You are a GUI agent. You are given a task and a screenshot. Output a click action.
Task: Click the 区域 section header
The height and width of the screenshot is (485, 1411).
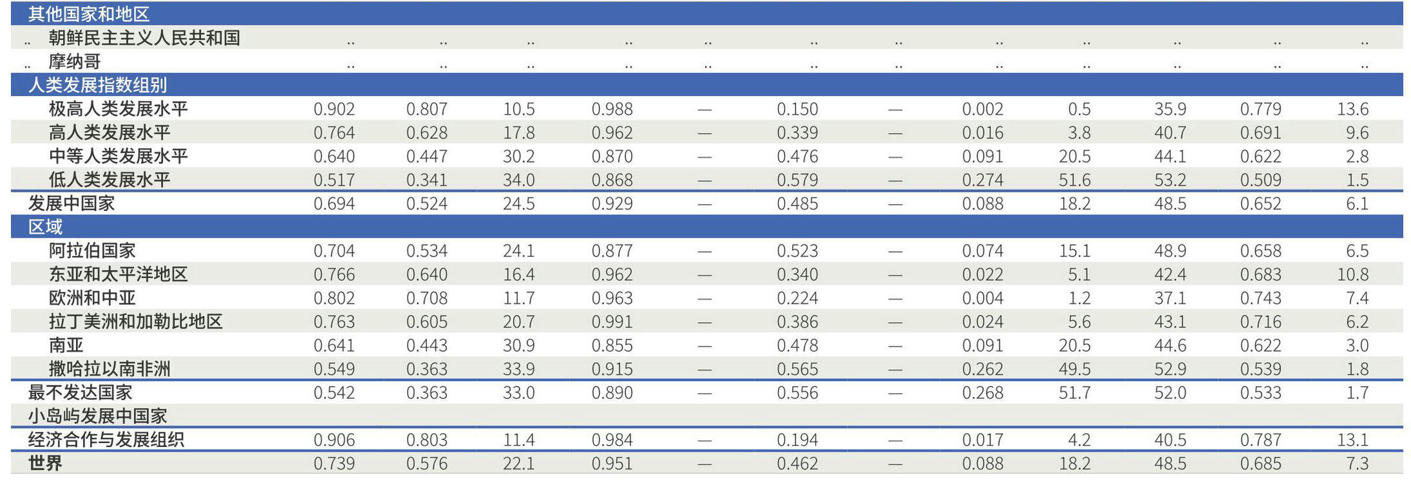coord(45,227)
